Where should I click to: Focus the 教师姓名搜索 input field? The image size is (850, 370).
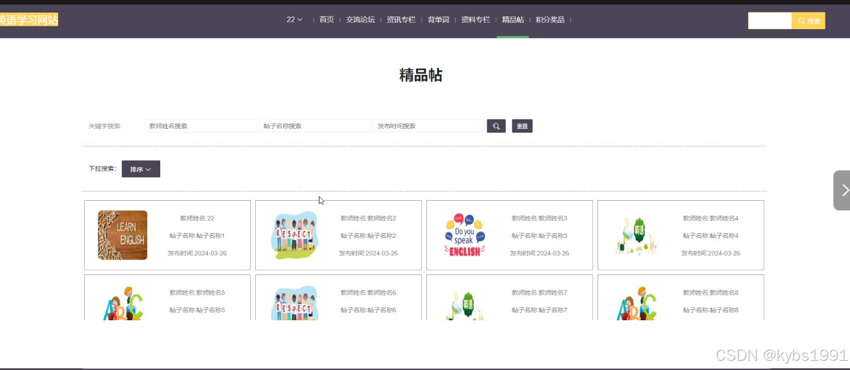coord(200,126)
